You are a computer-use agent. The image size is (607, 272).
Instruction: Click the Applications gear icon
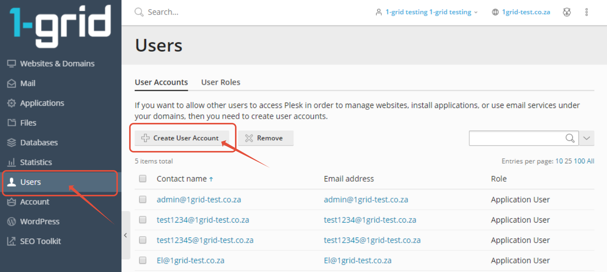(12, 103)
